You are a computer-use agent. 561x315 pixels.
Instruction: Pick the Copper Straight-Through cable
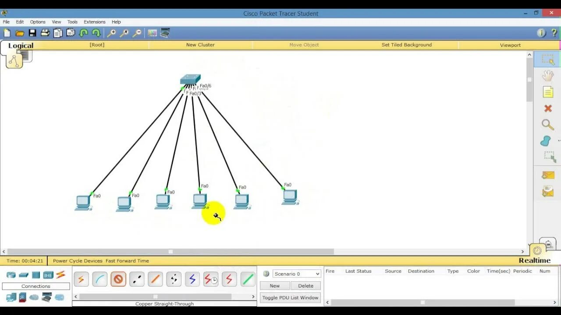click(x=118, y=279)
